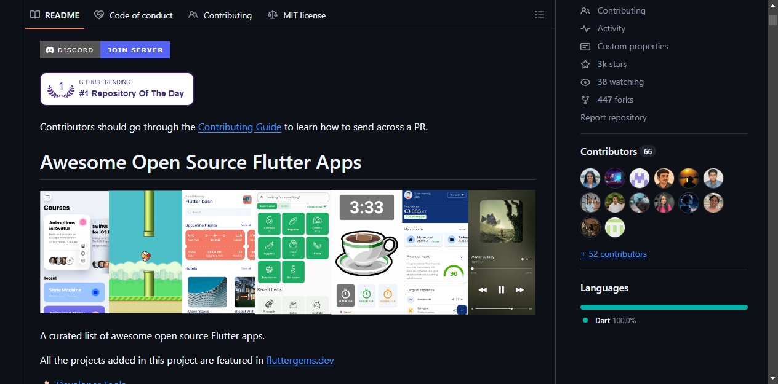Click the README book icon
The width and height of the screenshot is (778, 384).
[35, 15]
